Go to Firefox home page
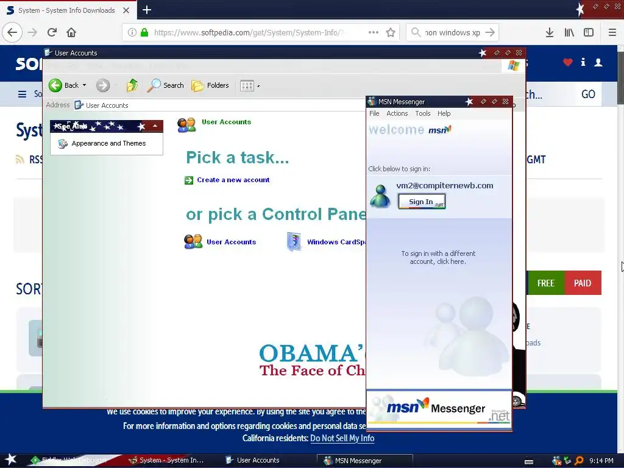624x468 pixels. 71,32
